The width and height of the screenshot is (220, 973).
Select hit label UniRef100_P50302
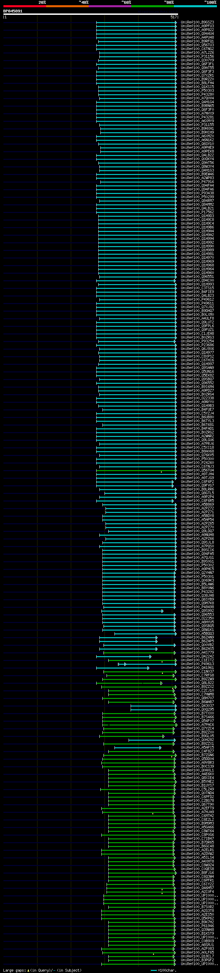pyautogui.click(x=197, y=565)
